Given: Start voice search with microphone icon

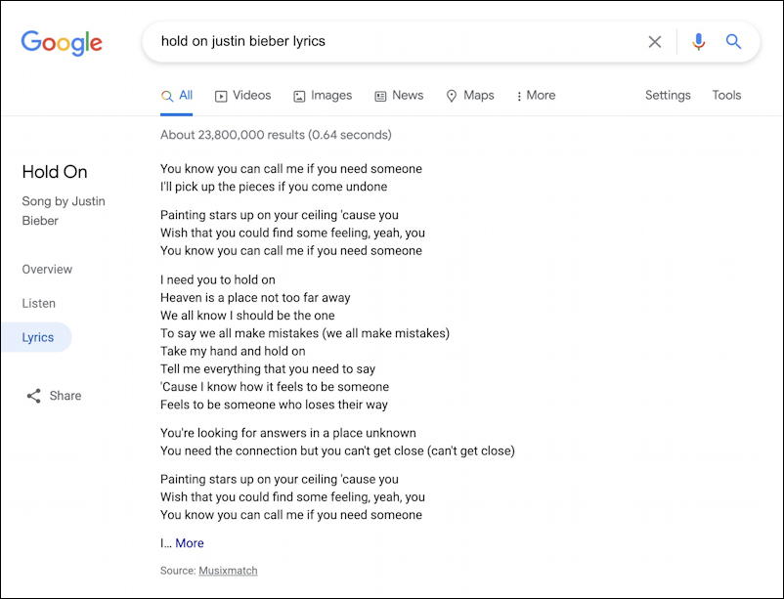Looking at the screenshot, I should tap(699, 41).
